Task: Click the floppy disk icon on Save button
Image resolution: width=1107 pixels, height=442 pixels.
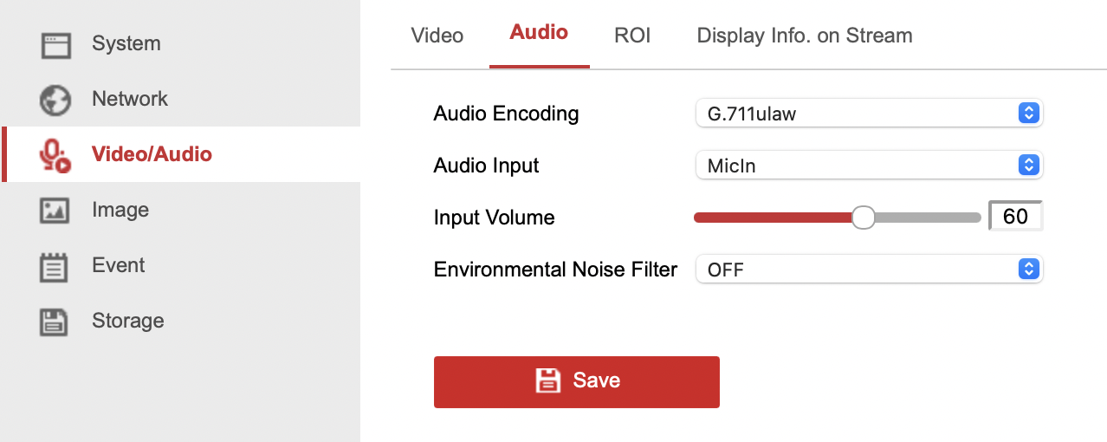Action: (x=547, y=380)
